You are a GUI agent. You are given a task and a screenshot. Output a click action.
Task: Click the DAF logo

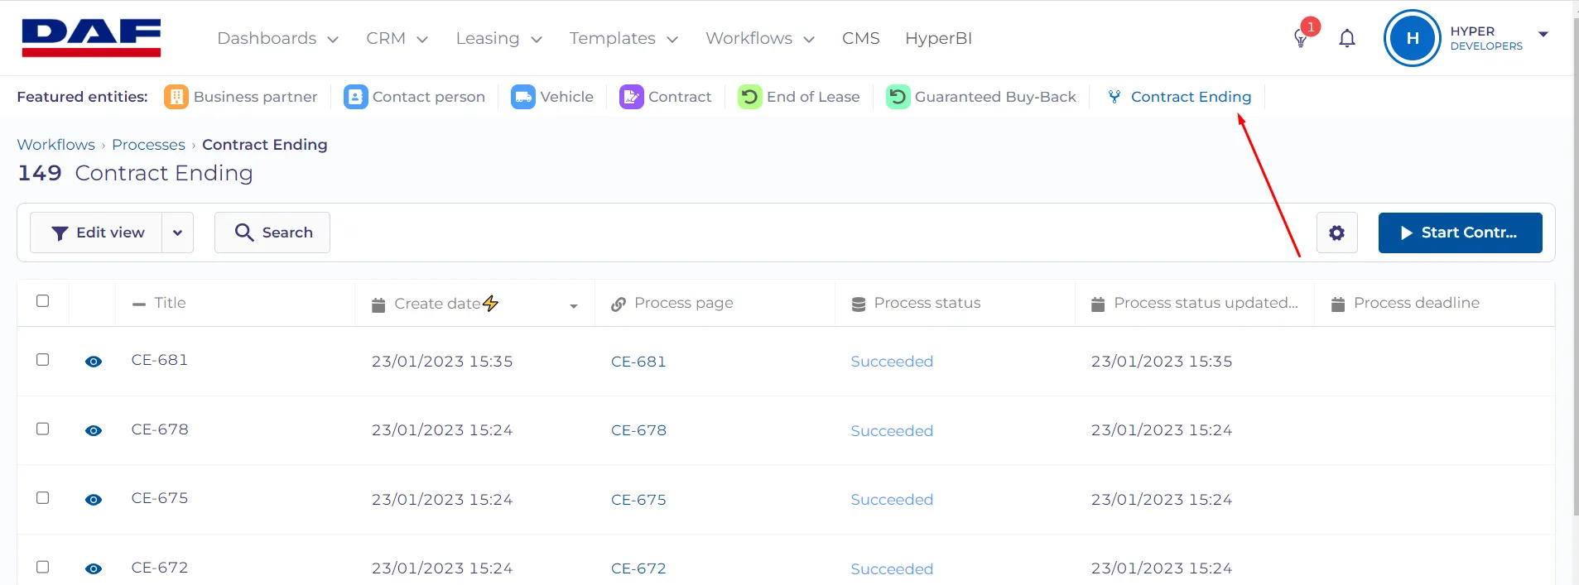(91, 38)
